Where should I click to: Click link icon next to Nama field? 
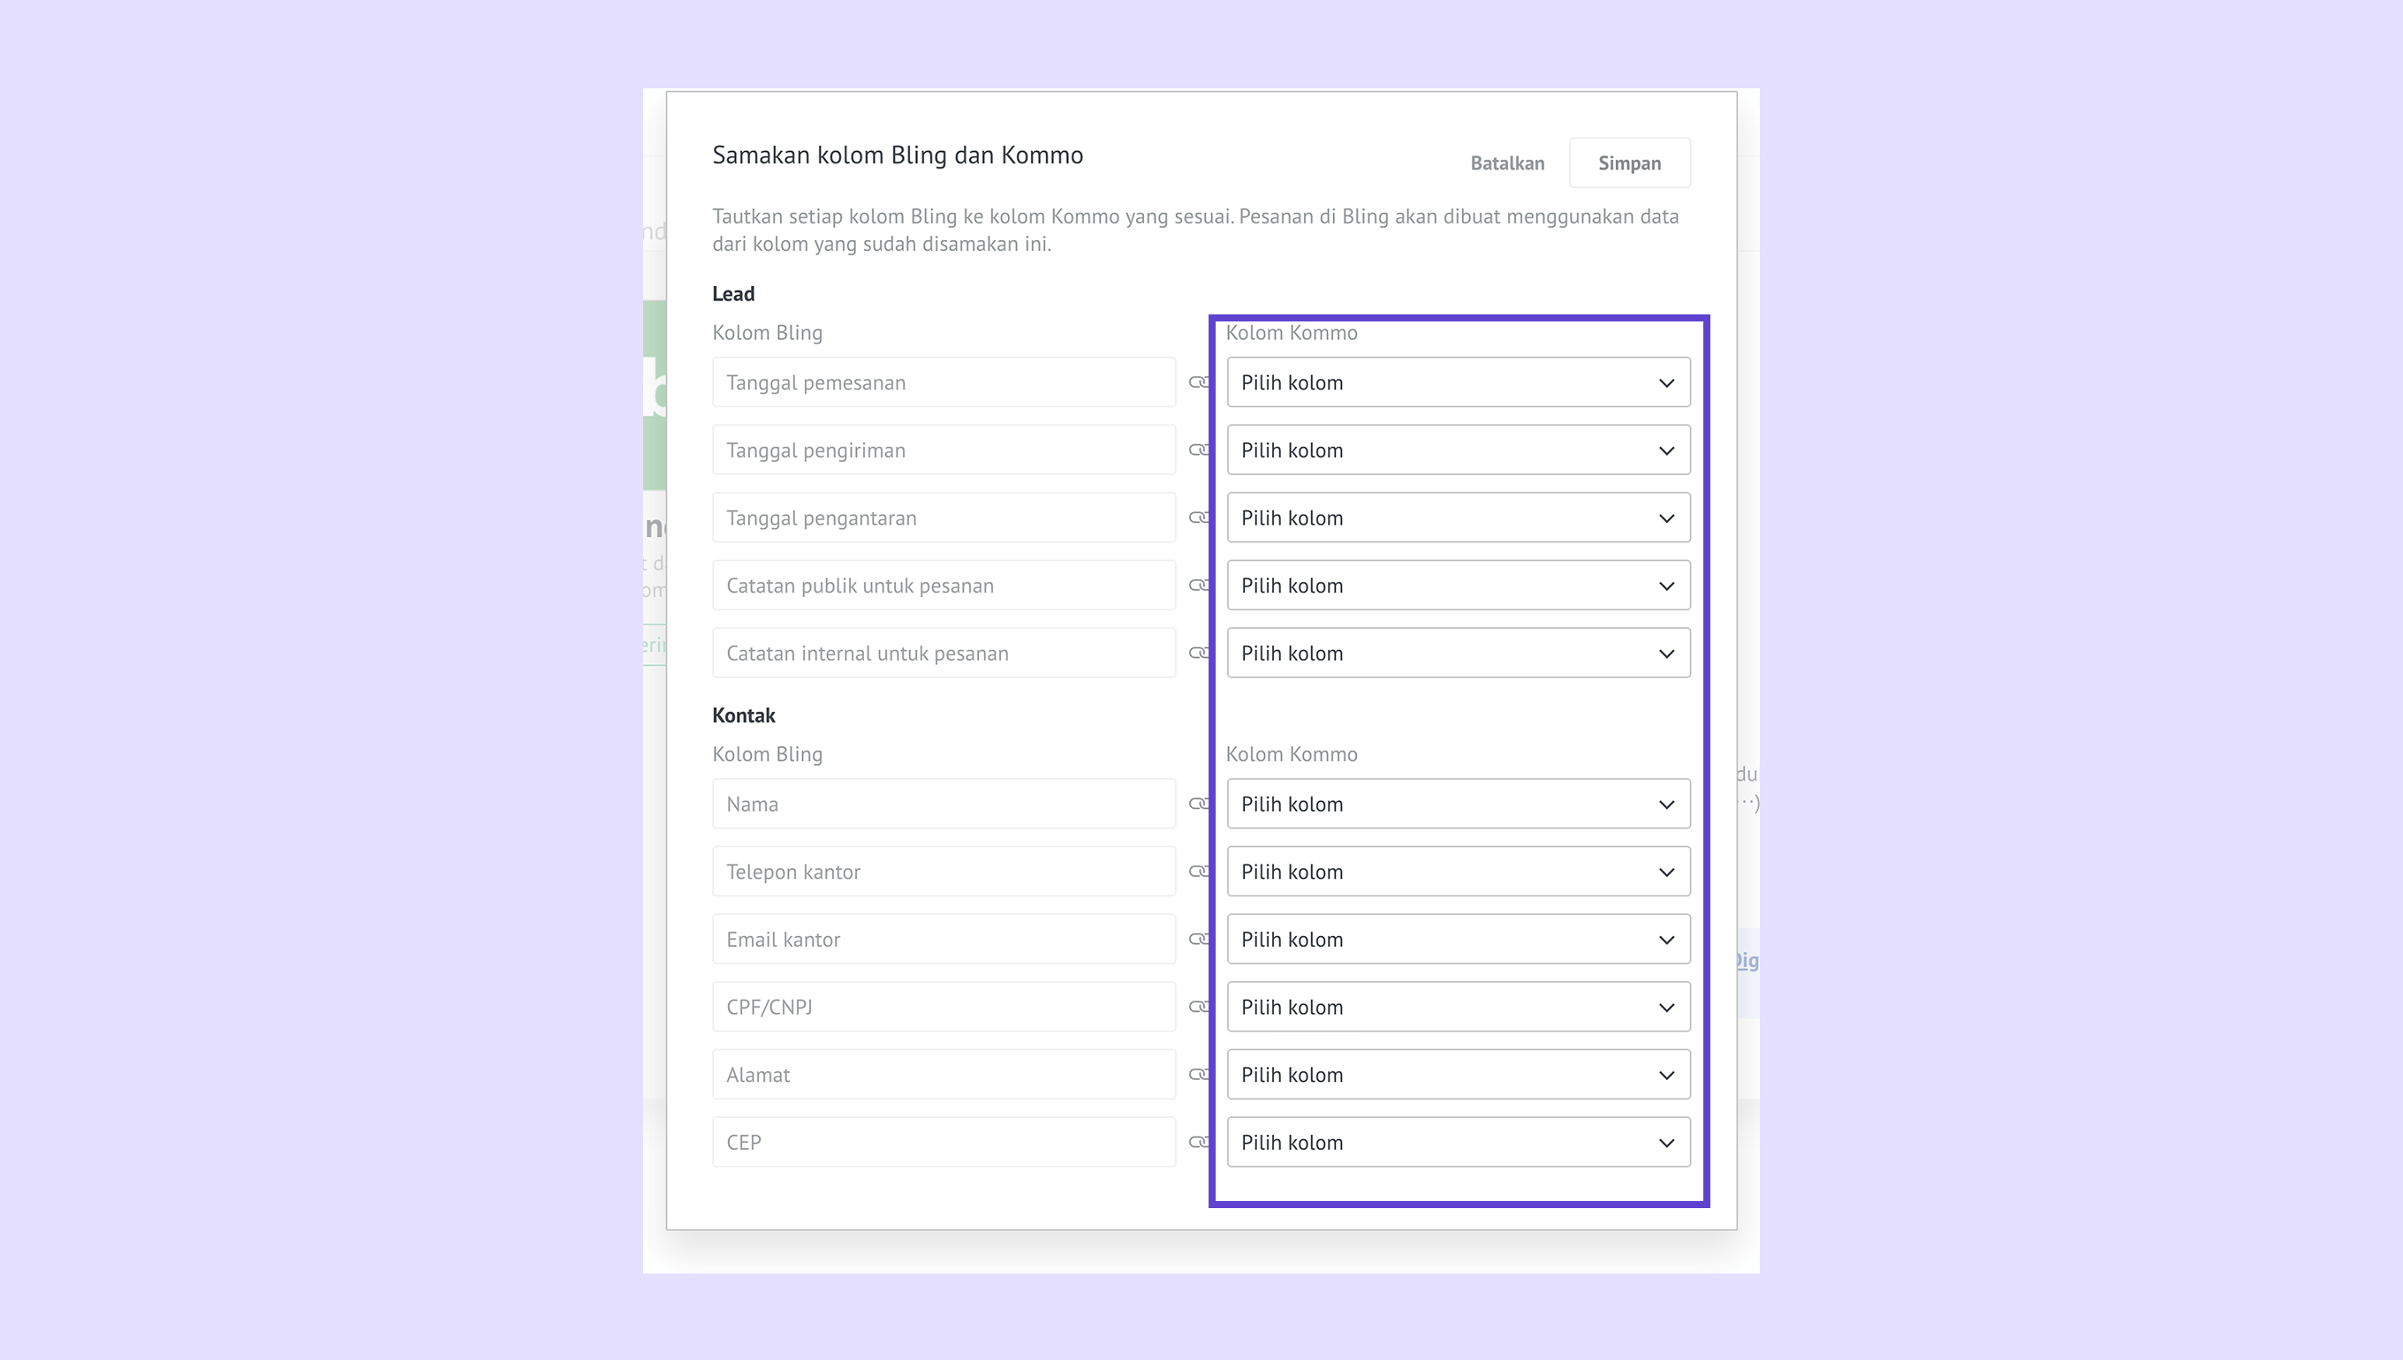tap(1198, 804)
